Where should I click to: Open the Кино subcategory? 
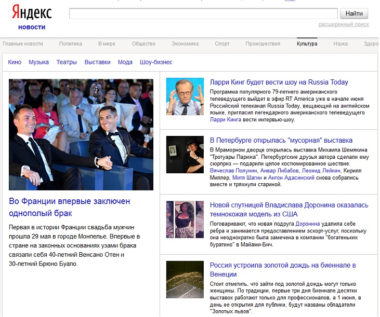[x=15, y=62]
